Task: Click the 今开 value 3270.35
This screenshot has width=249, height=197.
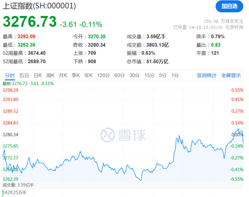Action: (97, 36)
